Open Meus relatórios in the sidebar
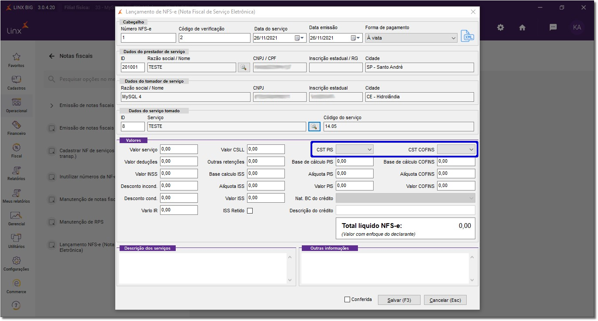The width and height of the screenshot is (598, 321). [17, 196]
